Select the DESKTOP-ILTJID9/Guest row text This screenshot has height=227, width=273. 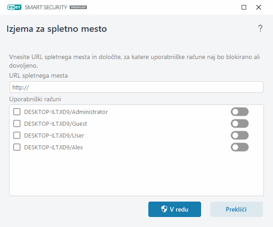coord(56,124)
